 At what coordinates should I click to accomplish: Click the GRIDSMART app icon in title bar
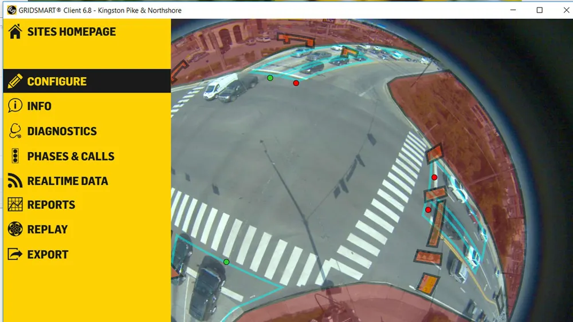tap(11, 10)
